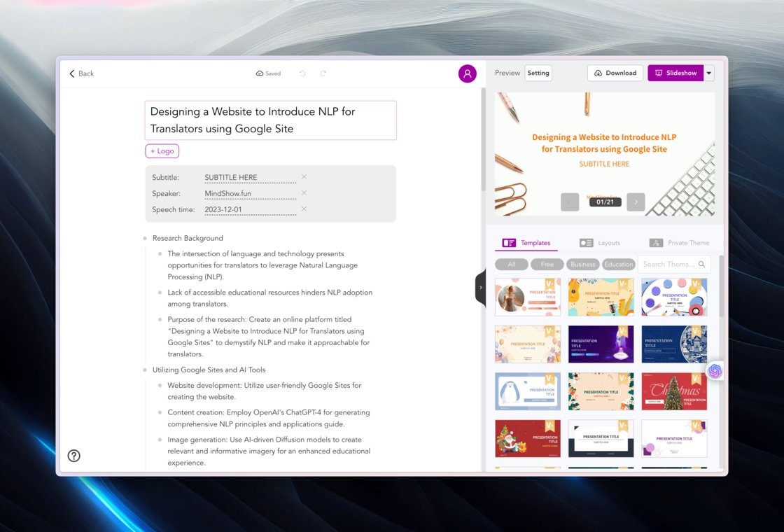
Task: Go to the previous slide in preview
Action: 570,202
